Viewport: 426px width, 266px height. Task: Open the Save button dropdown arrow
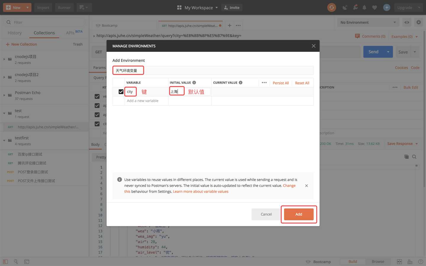click(x=415, y=52)
